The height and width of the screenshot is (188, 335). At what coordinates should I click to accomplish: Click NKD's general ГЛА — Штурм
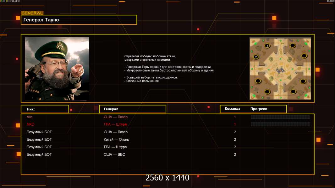pos(115,124)
